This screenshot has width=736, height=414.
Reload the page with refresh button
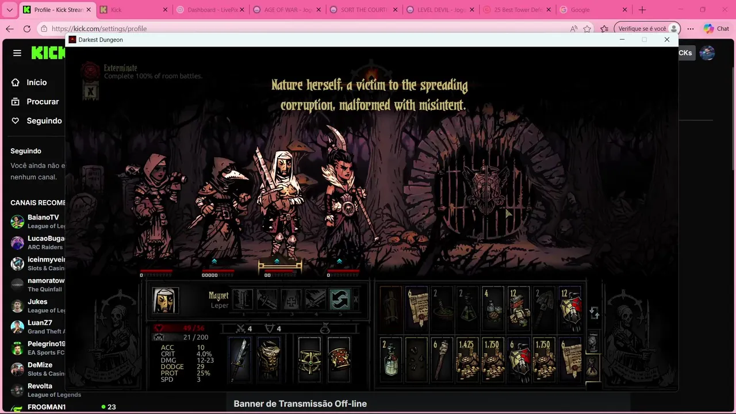click(27, 29)
